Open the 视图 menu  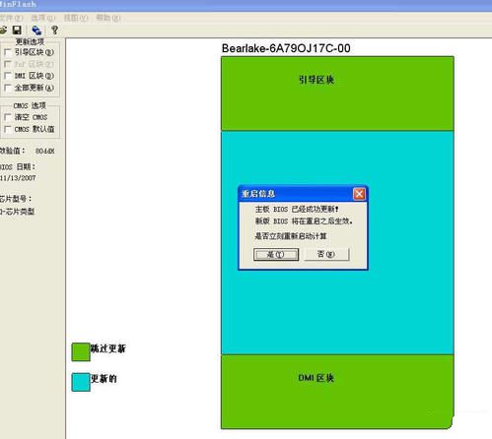tap(76, 18)
